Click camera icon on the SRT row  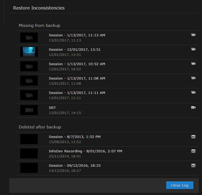click(x=193, y=108)
